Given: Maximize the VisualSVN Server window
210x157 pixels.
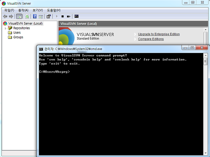Looking at the screenshot, I should 192,2.
